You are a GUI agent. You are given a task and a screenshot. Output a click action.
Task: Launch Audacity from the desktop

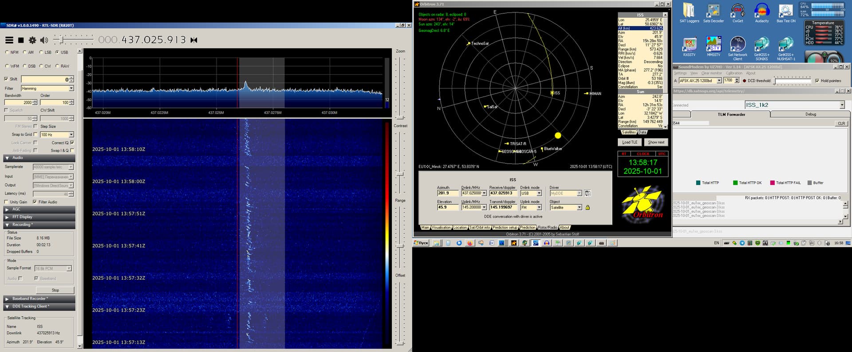pos(761,12)
